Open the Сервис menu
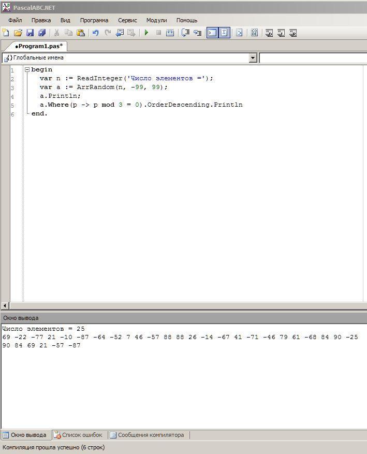Image resolution: width=367 pixels, height=454 pixels. point(127,20)
